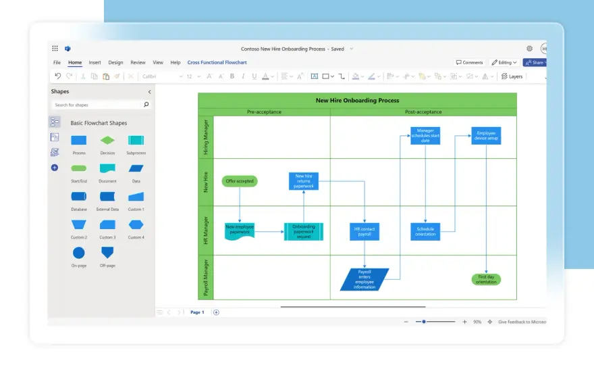Open settings gear in title bar

529,48
